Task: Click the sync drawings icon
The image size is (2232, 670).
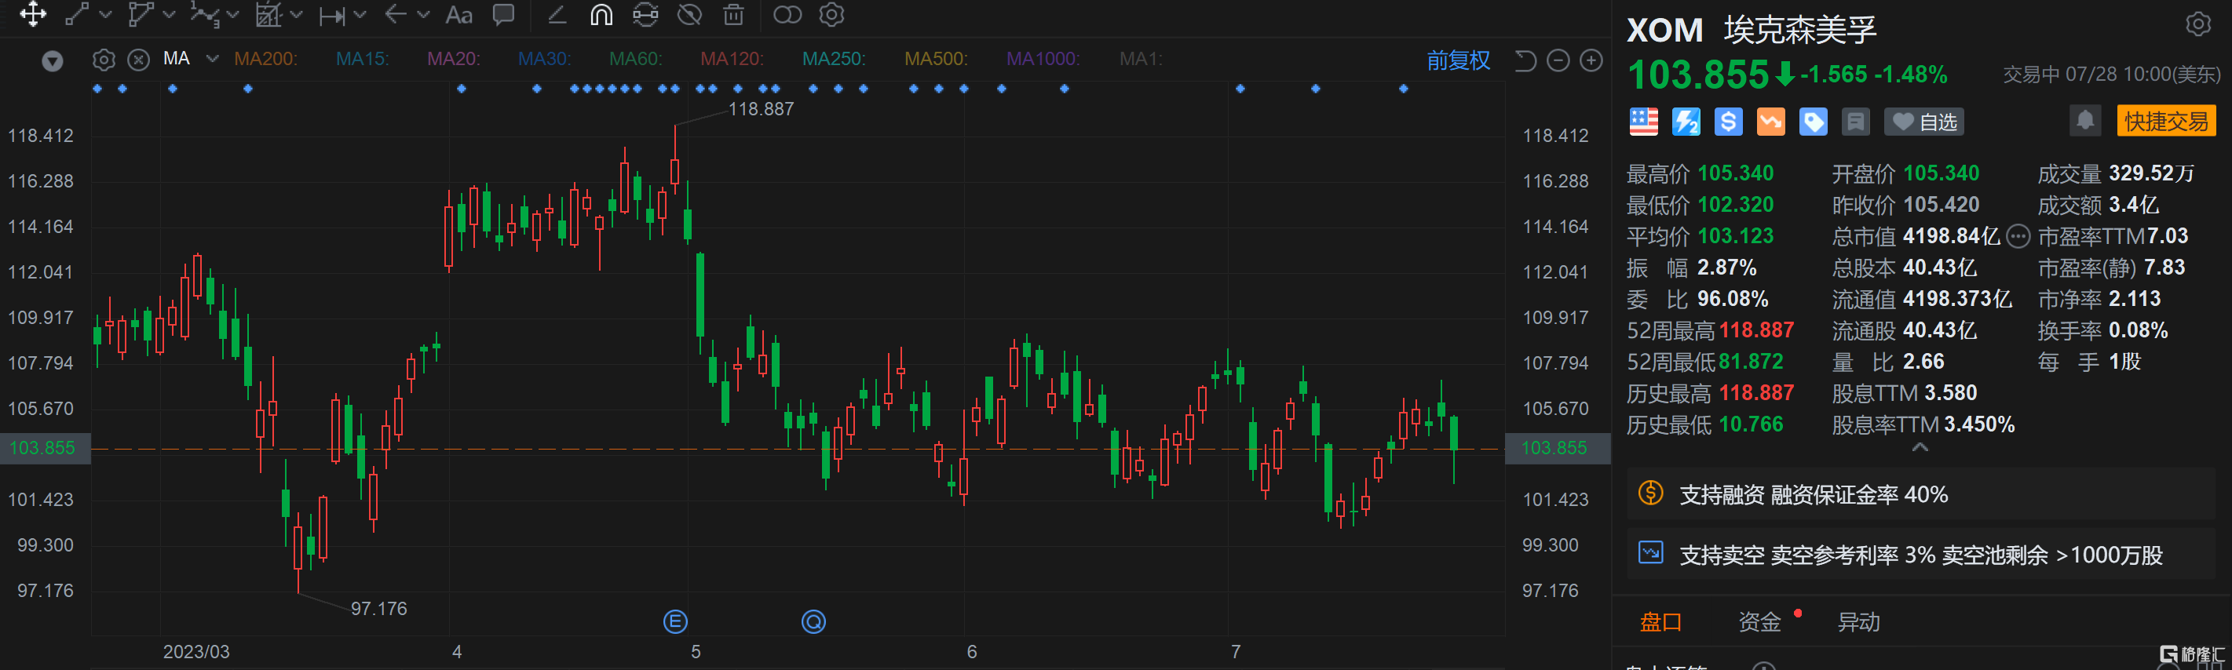Action: [x=645, y=15]
